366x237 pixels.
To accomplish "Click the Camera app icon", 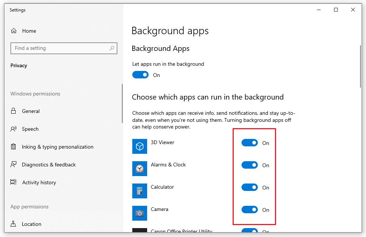I will (139, 213).
